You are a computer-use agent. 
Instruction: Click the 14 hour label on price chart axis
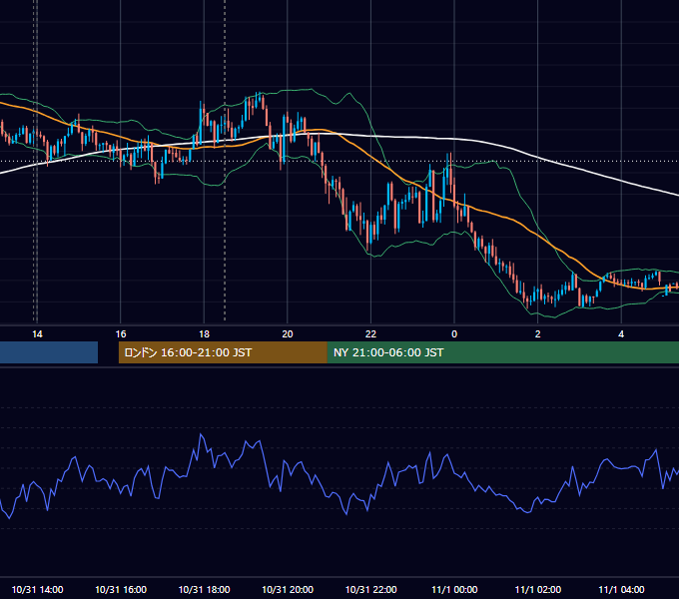[37, 334]
